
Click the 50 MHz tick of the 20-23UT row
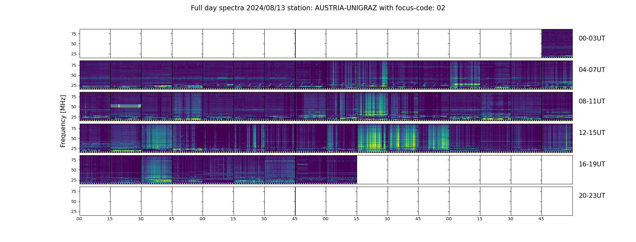[74, 201]
